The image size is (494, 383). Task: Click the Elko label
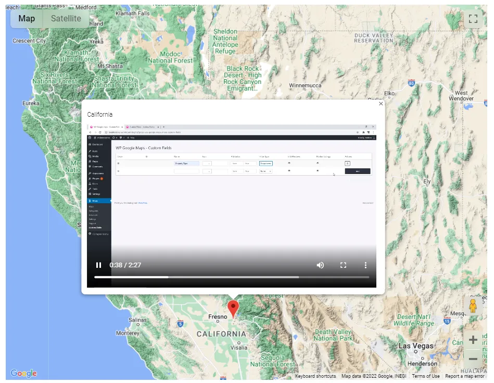[x=389, y=93]
